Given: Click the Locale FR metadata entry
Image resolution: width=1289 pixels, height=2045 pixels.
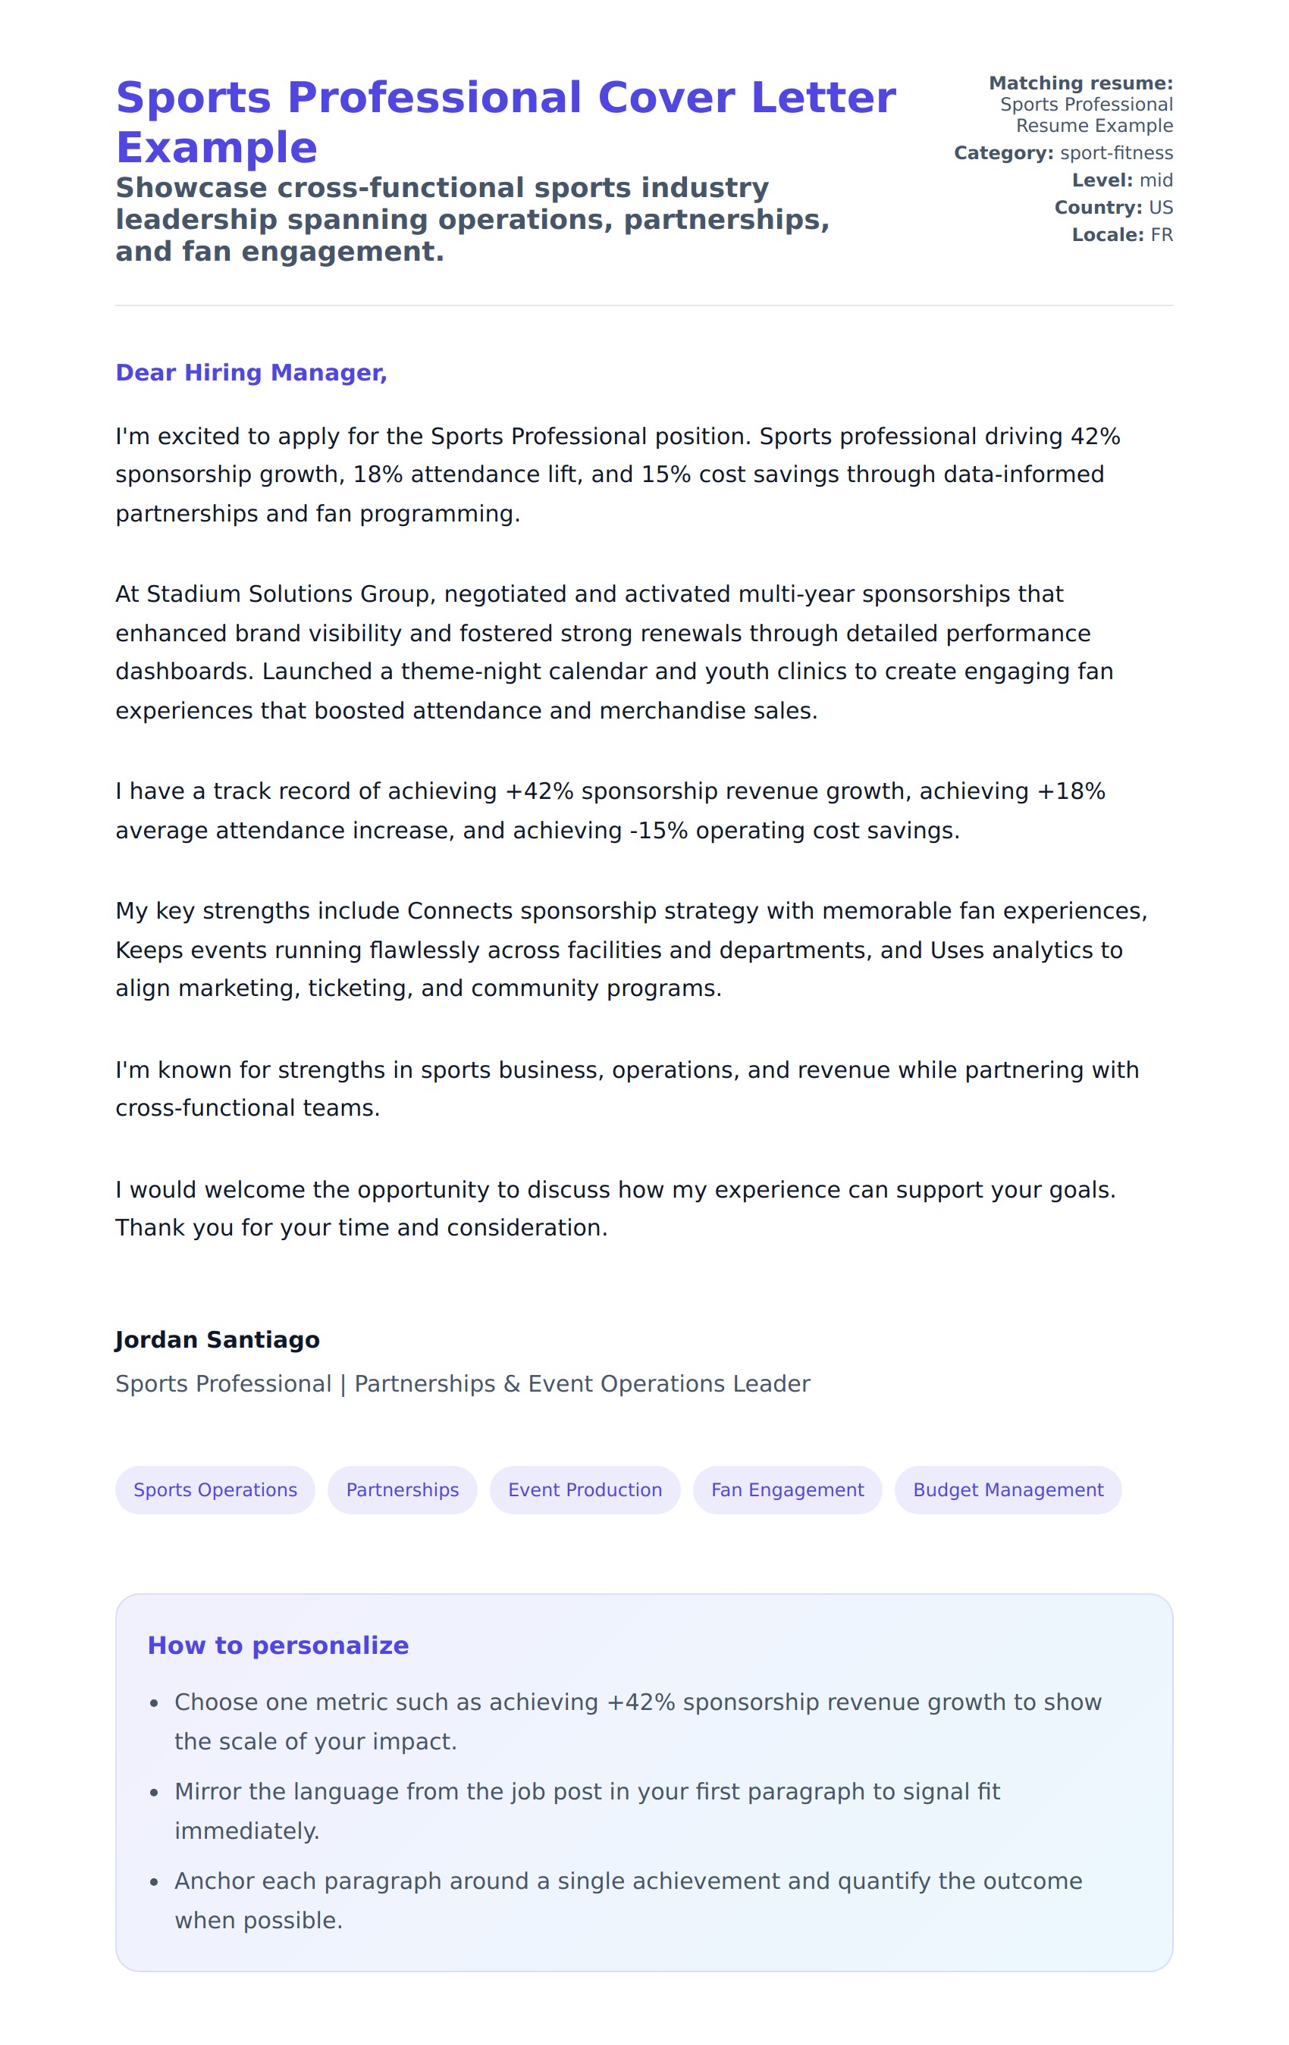Looking at the screenshot, I should point(1121,234).
